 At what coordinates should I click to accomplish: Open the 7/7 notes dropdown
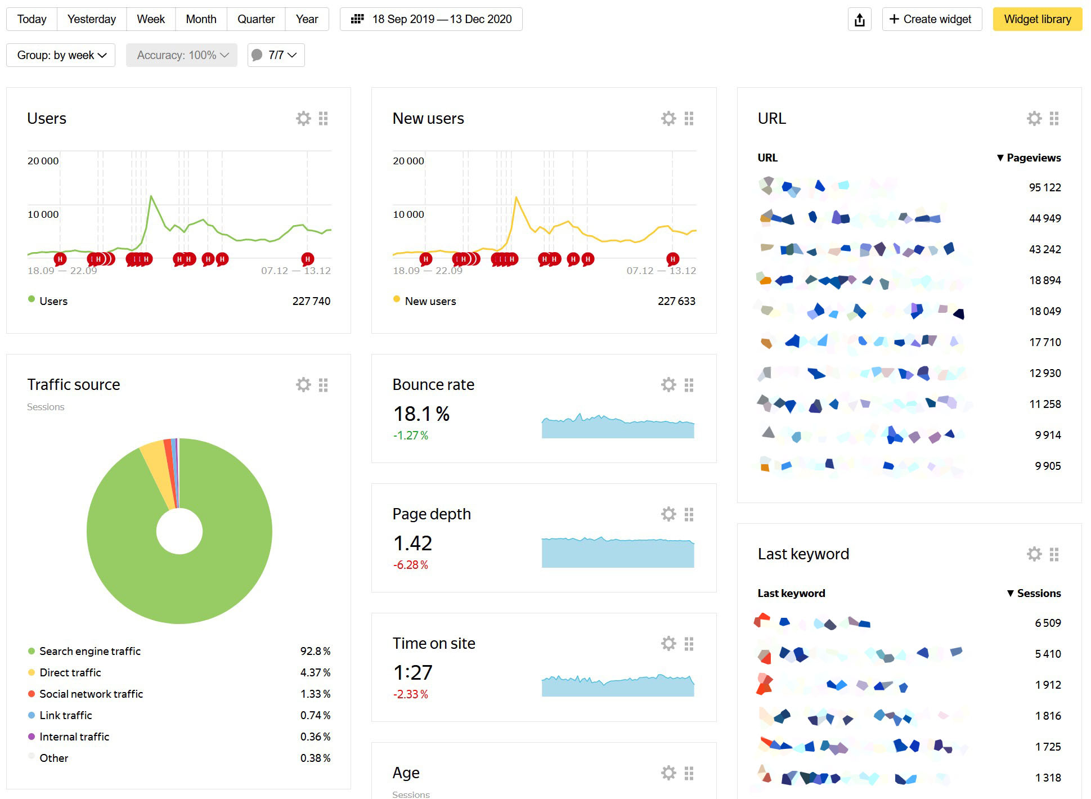[x=276, y=55]
